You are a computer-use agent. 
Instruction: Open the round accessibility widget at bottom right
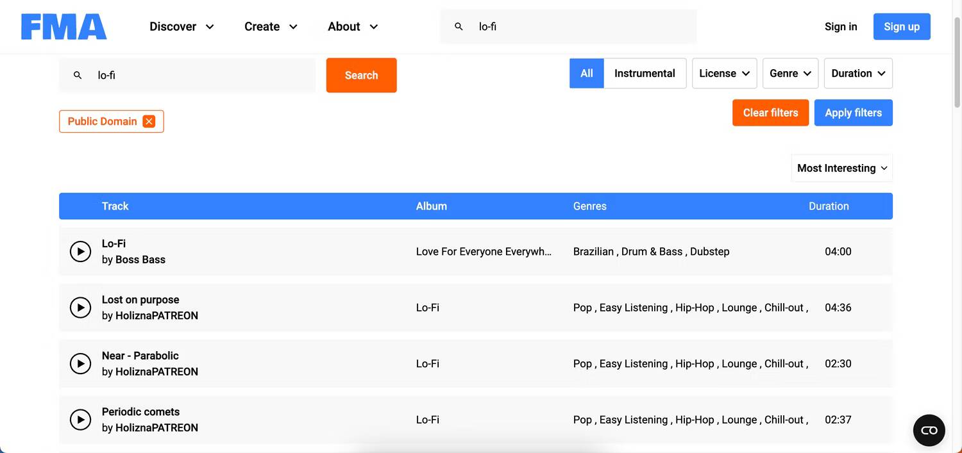(929, 430)
